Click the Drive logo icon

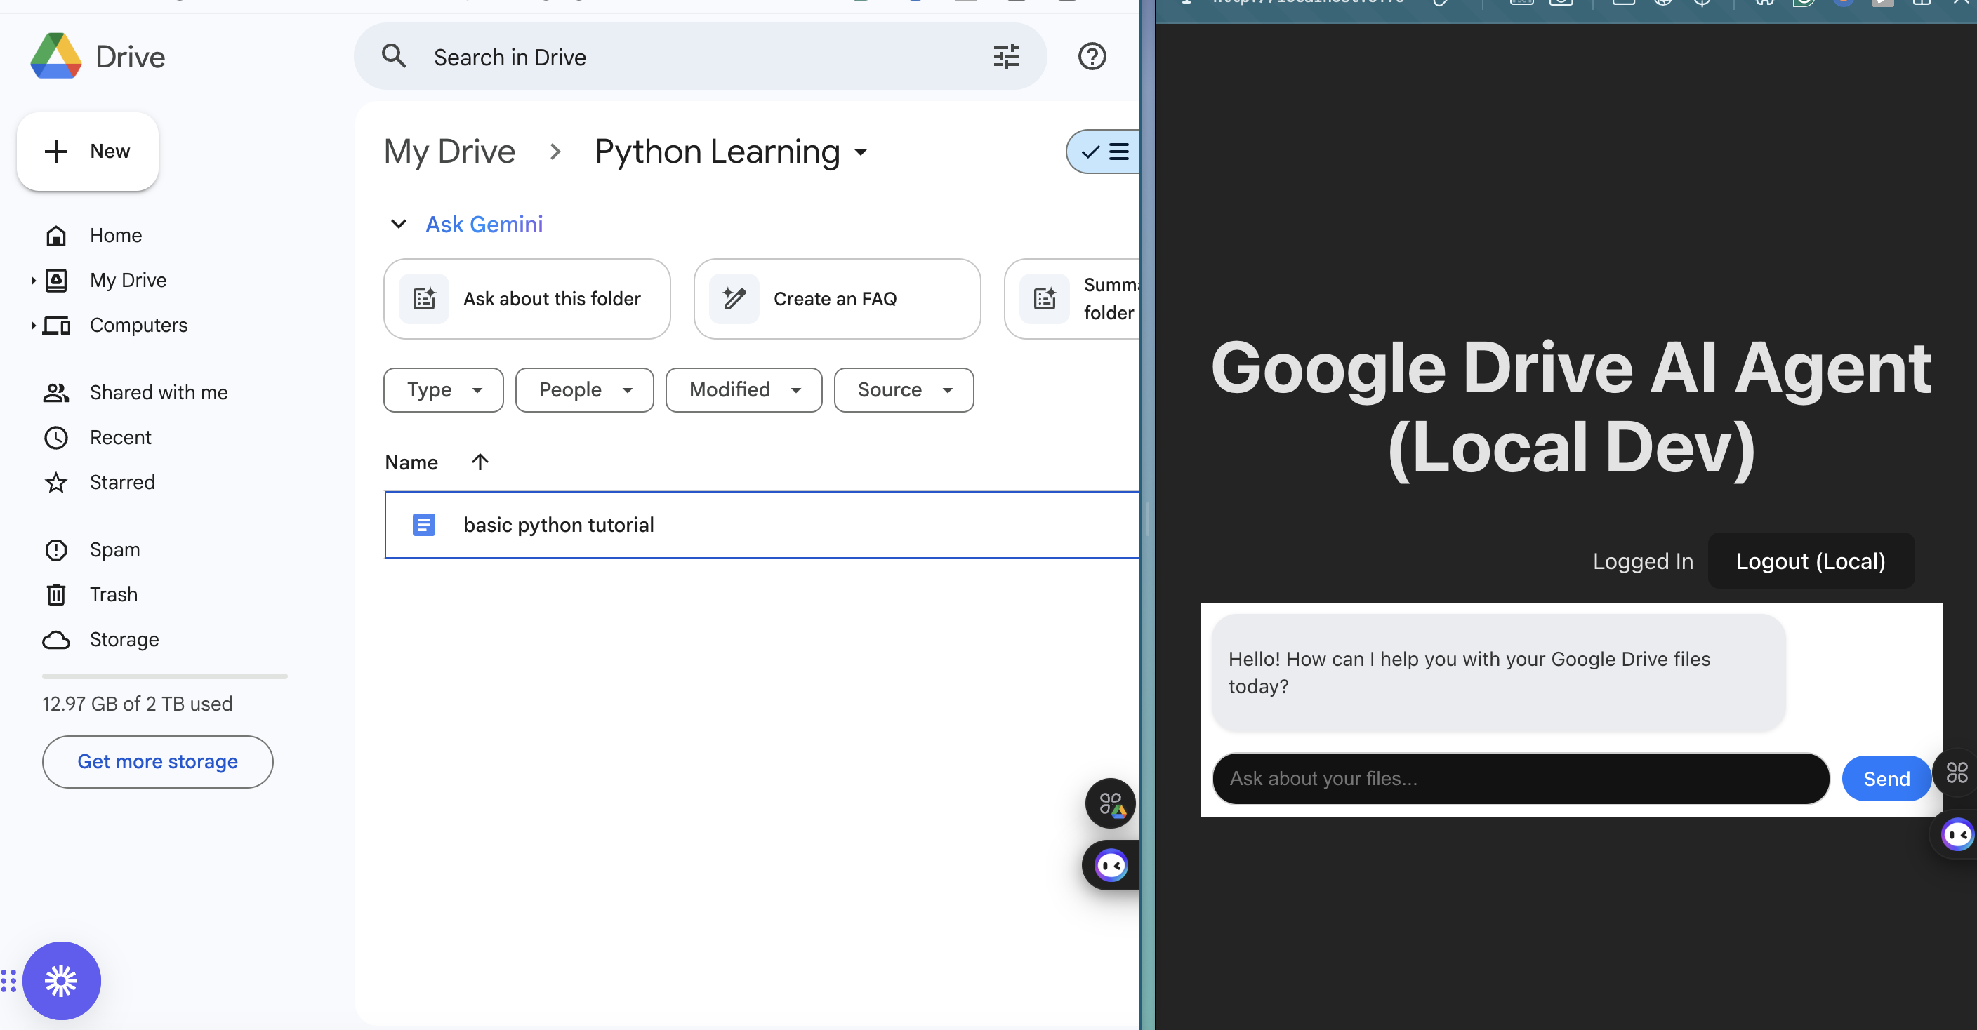coord(56,56)
